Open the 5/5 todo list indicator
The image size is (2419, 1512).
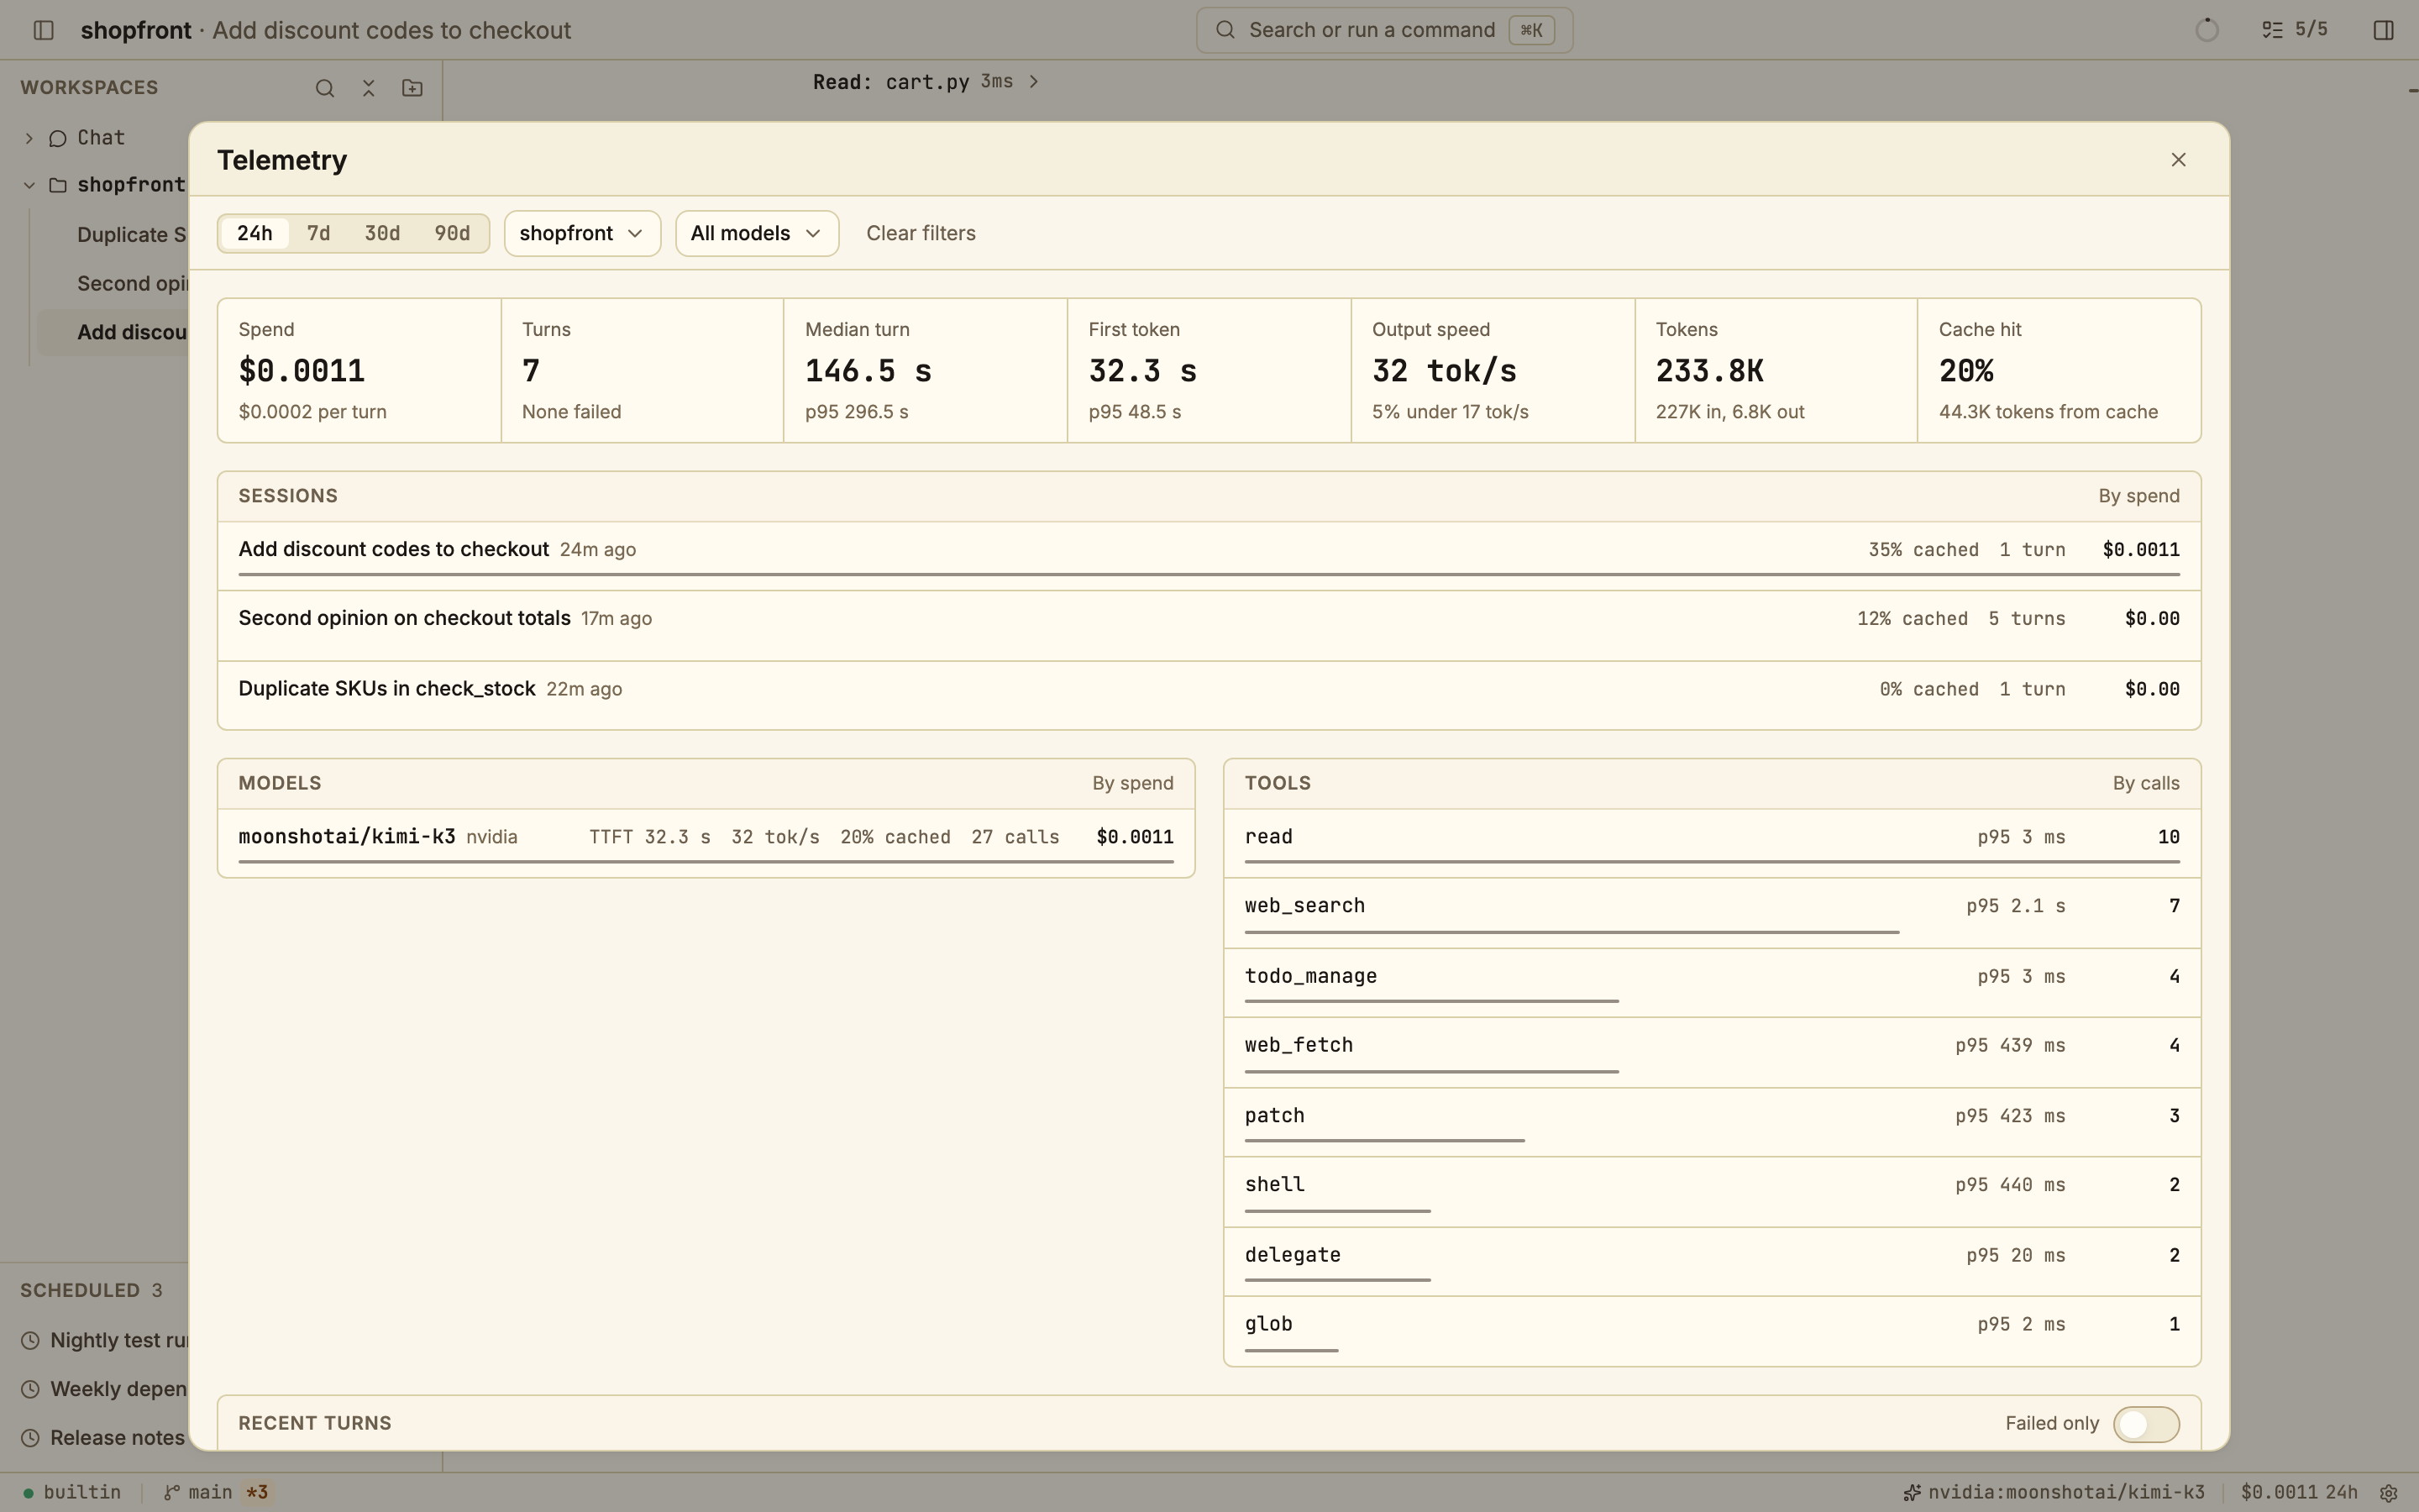[2294, 30]
